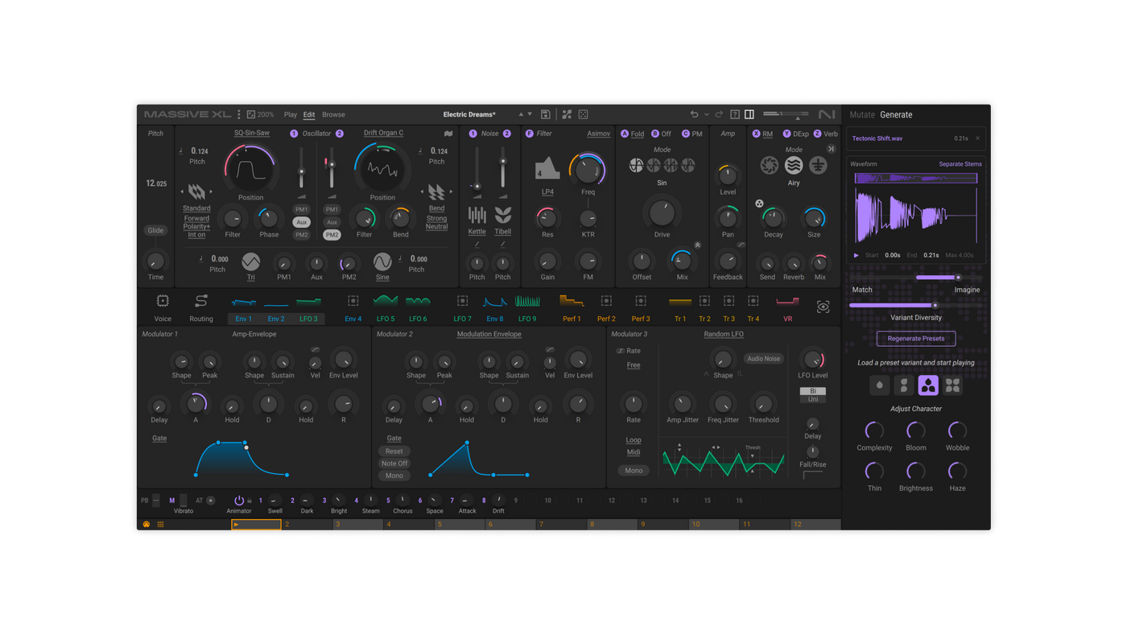Open the Modulation Envelope type dropdown
1127x634 pixels.
(x=489, y=334)
